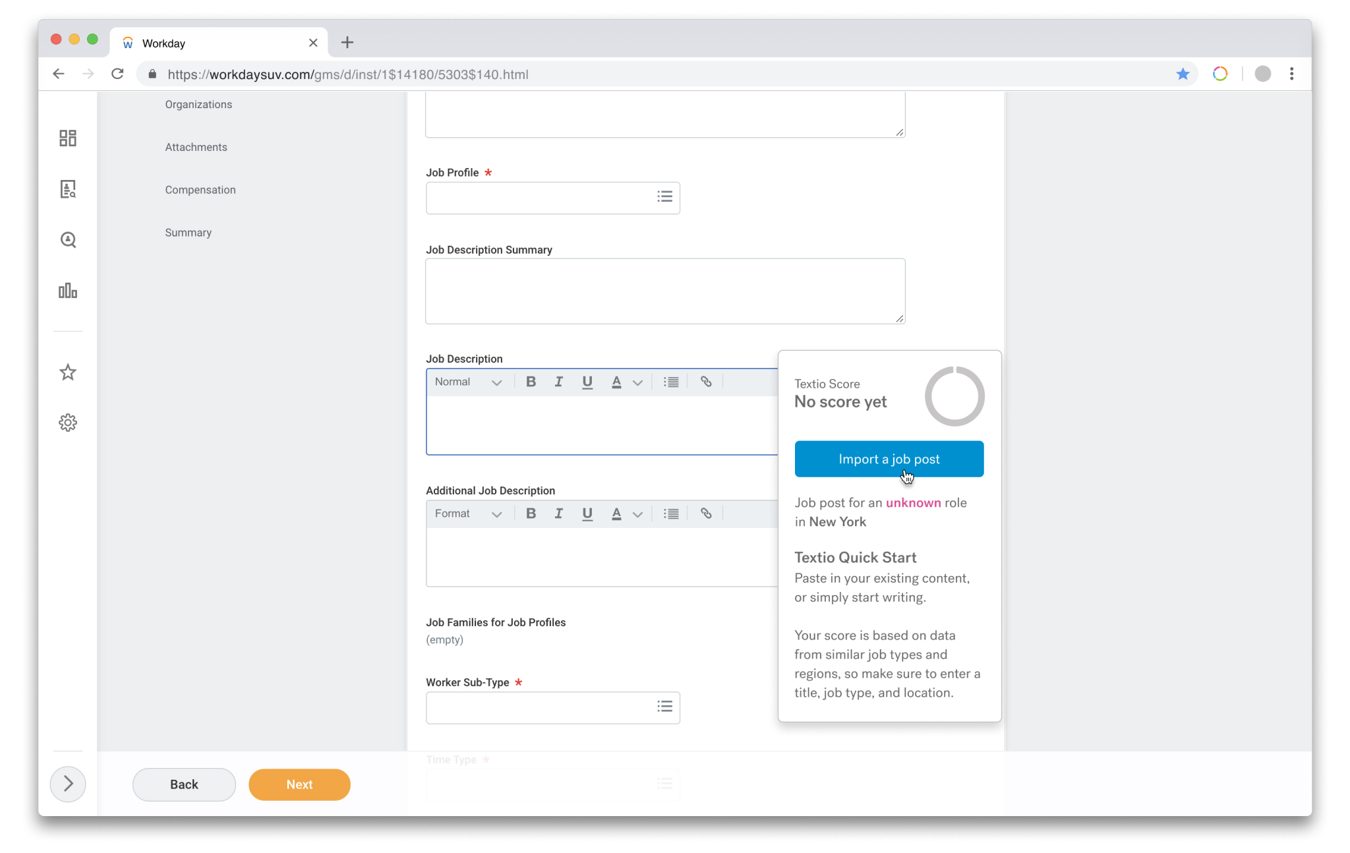Click the Bold icon in Additional Job Description toolbar

coord(531,513)
